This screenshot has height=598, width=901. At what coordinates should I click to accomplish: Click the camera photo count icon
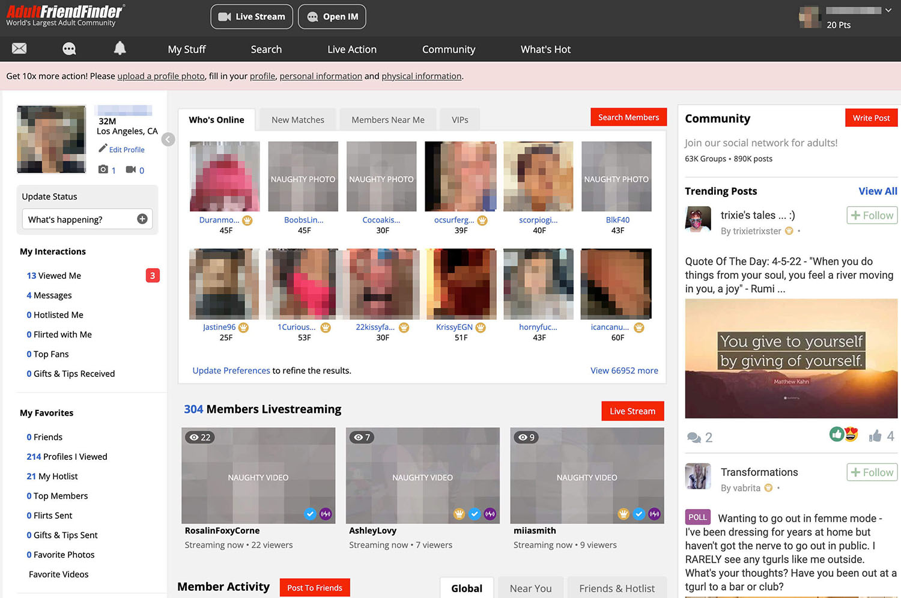click(103, 170)
